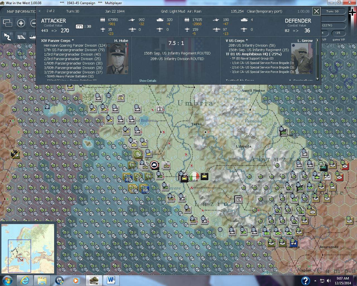Screen dimensions: 357x286
Task: Go to previous battle report arrow
Action: click(40, 11)
